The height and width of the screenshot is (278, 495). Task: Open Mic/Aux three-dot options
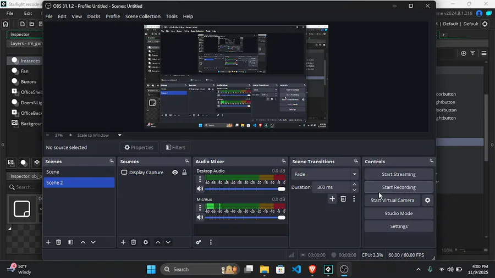pyautogui.click(x=200, y=208)
